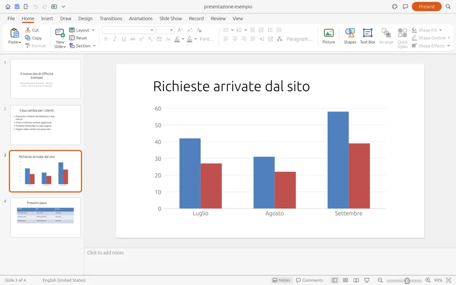Toggle italic formatting
The width and height of the screenshot is (456, 285).
(114, 38)
